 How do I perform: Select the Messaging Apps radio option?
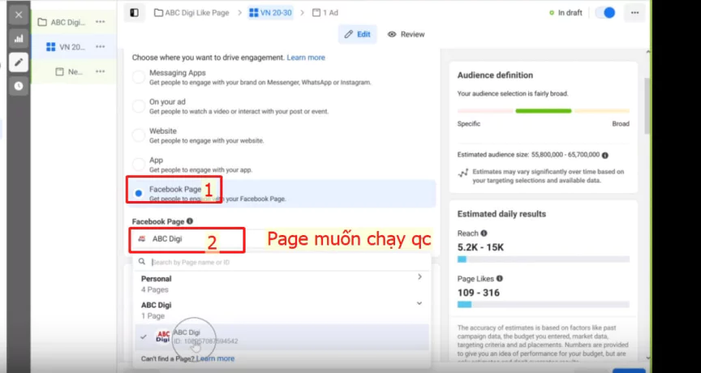point(138,77)
